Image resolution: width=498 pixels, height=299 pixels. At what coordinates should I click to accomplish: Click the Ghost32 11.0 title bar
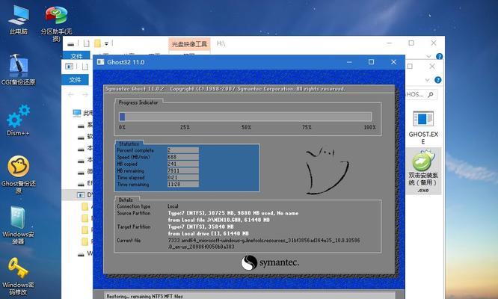pos(224,62)
